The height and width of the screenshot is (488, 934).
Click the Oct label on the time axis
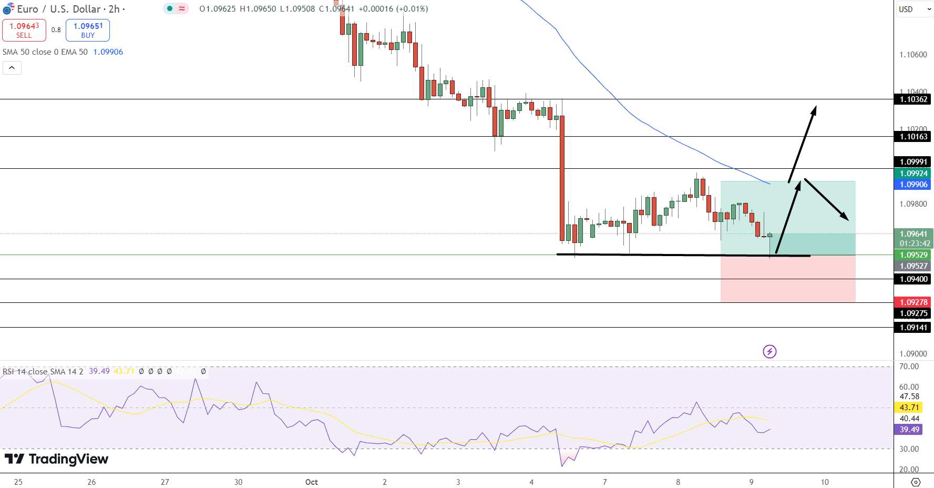(x=312, y=482)
